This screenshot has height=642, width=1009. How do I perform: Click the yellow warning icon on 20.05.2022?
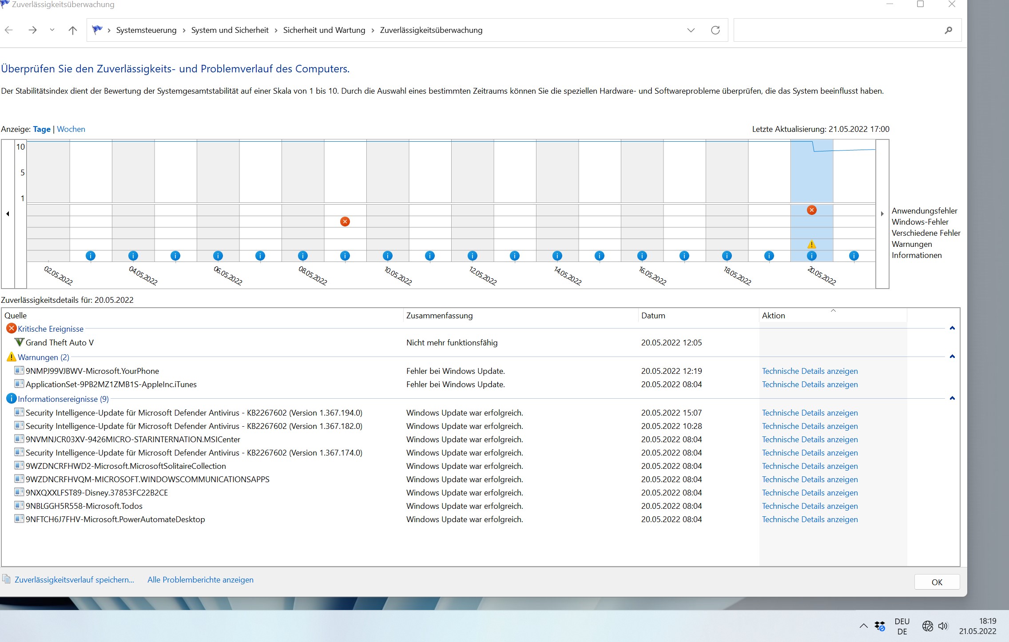811,244
